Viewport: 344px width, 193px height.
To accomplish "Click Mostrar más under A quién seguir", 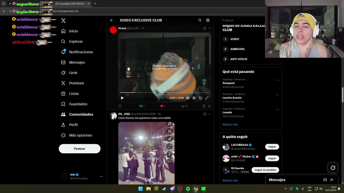I will 230,181.
